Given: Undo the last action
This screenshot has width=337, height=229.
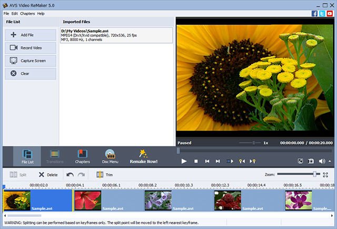Looking at the screenshot, I should tap(70, 175).
